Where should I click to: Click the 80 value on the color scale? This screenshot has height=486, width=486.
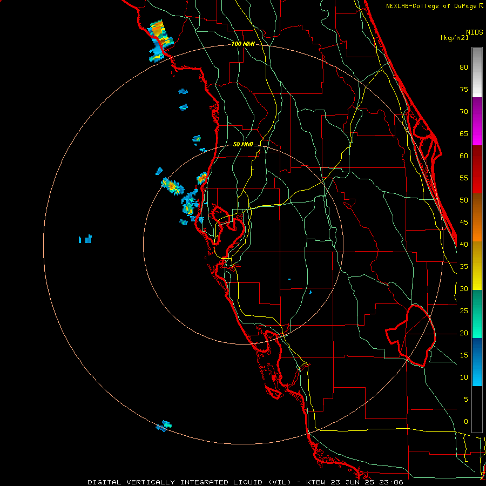click(x=464, y=67)
